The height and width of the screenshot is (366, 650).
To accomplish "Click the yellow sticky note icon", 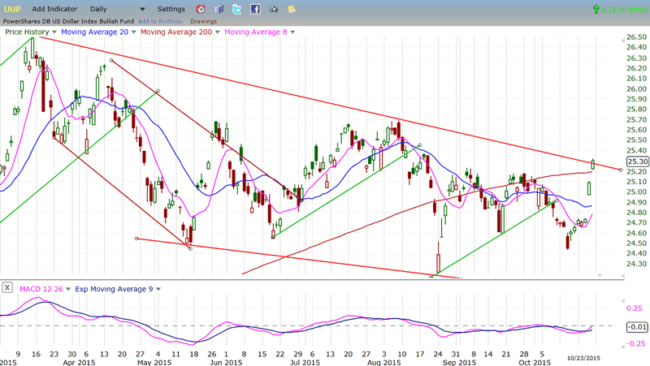I will tap(292, 9).
